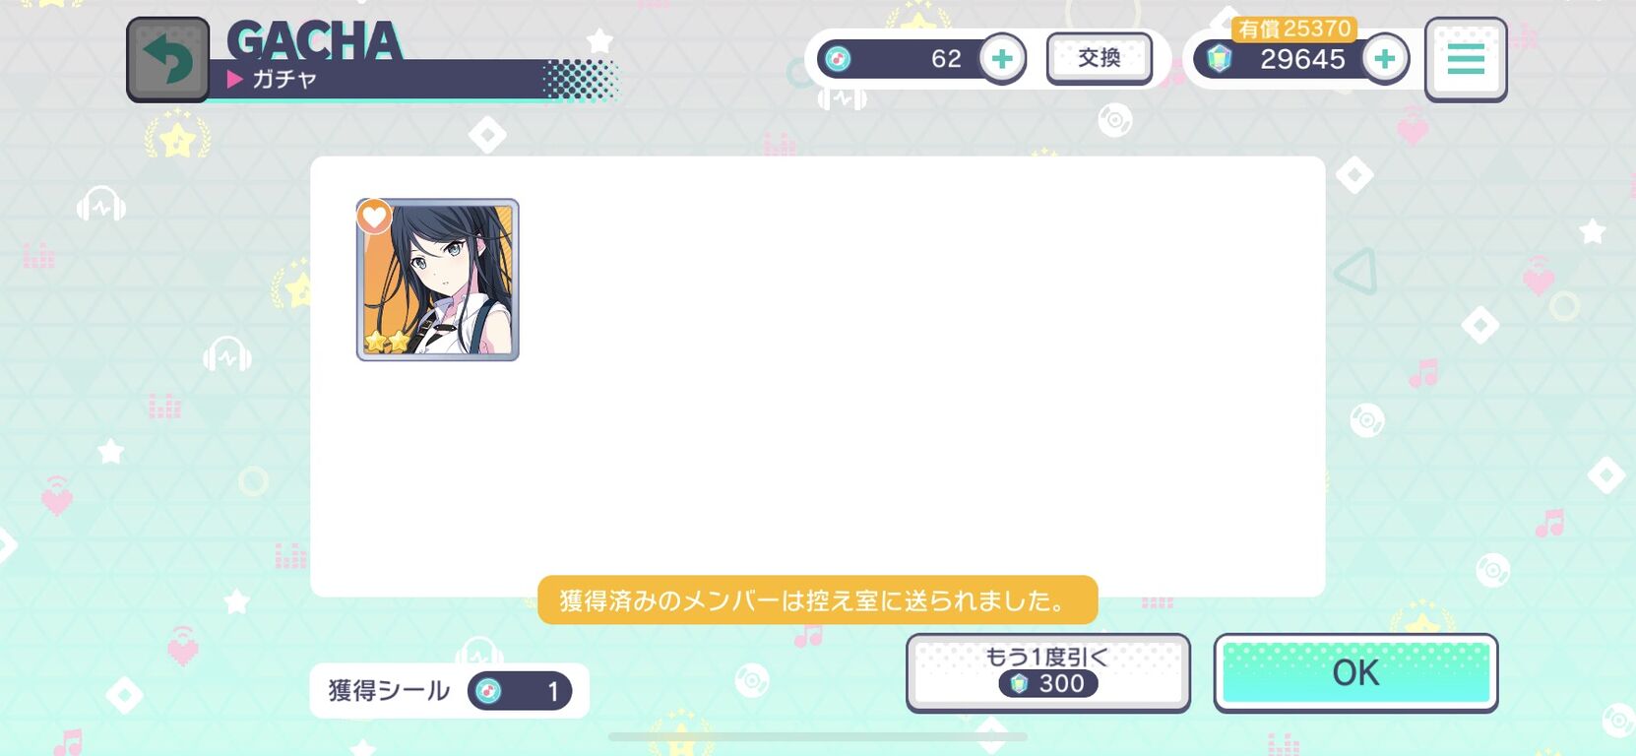Tap the two-star rarity on the card
Screen dimensions: 1636x756
387,342
